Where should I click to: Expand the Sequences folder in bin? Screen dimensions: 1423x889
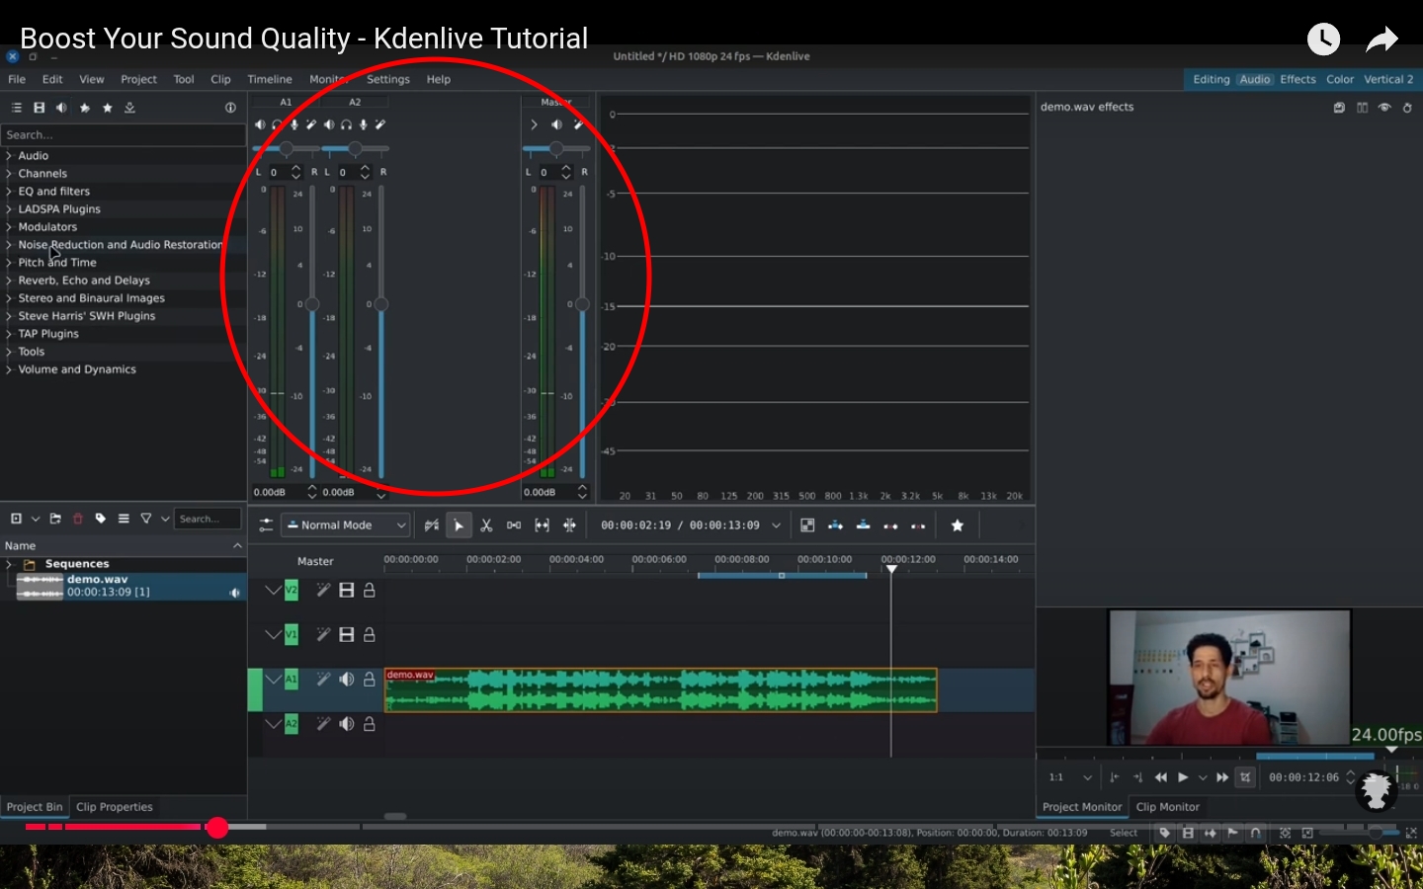[x=9, y=564]
